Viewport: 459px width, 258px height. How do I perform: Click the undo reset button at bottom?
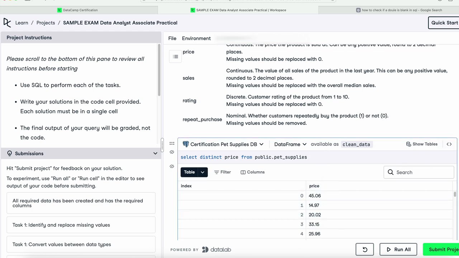365,249
